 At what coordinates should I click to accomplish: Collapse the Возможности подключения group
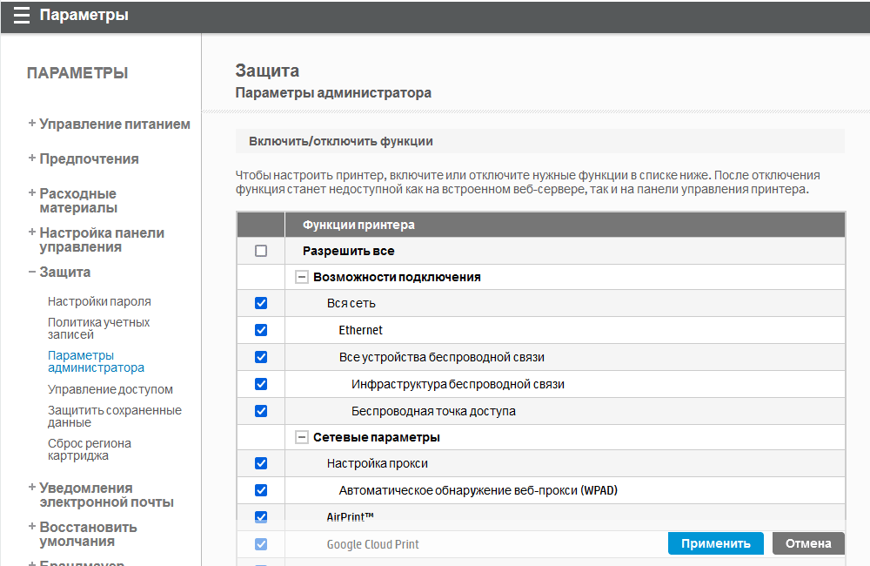click(302, 277)
